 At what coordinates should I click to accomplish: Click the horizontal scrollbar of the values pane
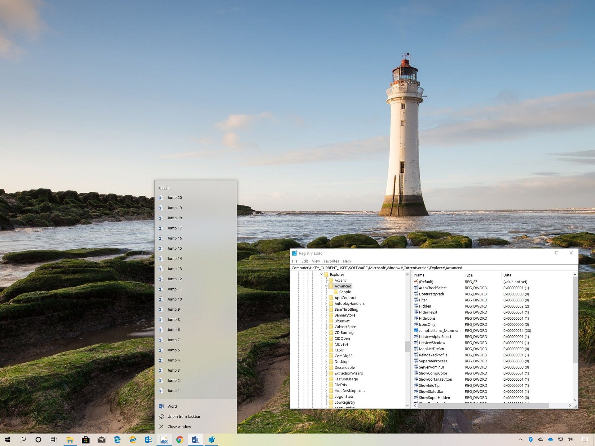point(483,405)
